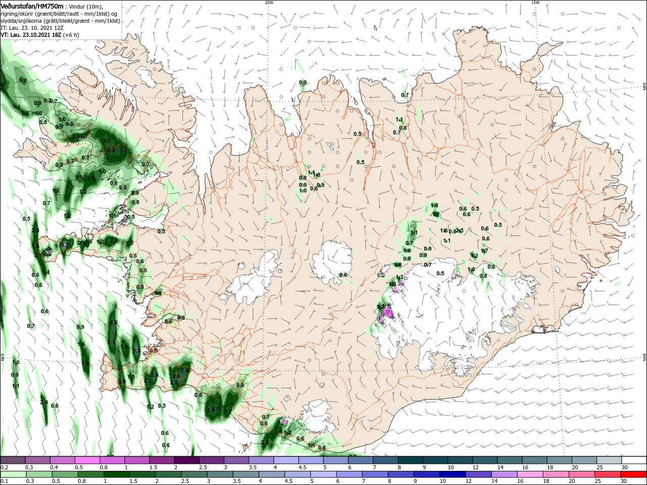Pick the palest green first swatch of lower legend
647x485 pixels.
[x=13, y=474]
